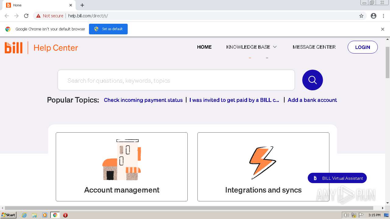The width and height of the screenshot is (390, 219).
Task: Open Add a bank account topic
Action: click(312, 100)
